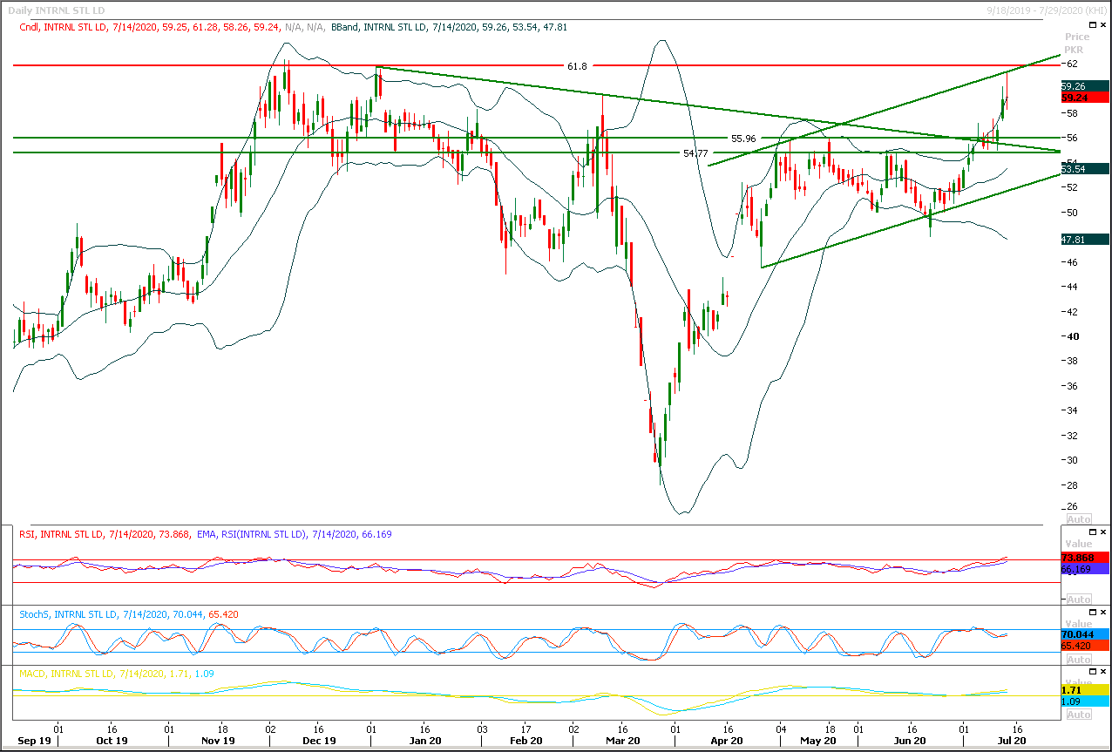The height and width of the screenshot is (752, 1112).
Task: Click the 65.420 stochastic value tag
Action: (x=1084, y=646)
